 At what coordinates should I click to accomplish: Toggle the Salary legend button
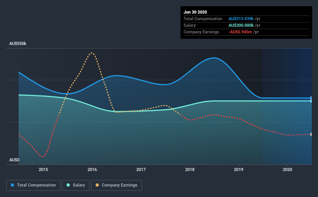tap(76, 185)
